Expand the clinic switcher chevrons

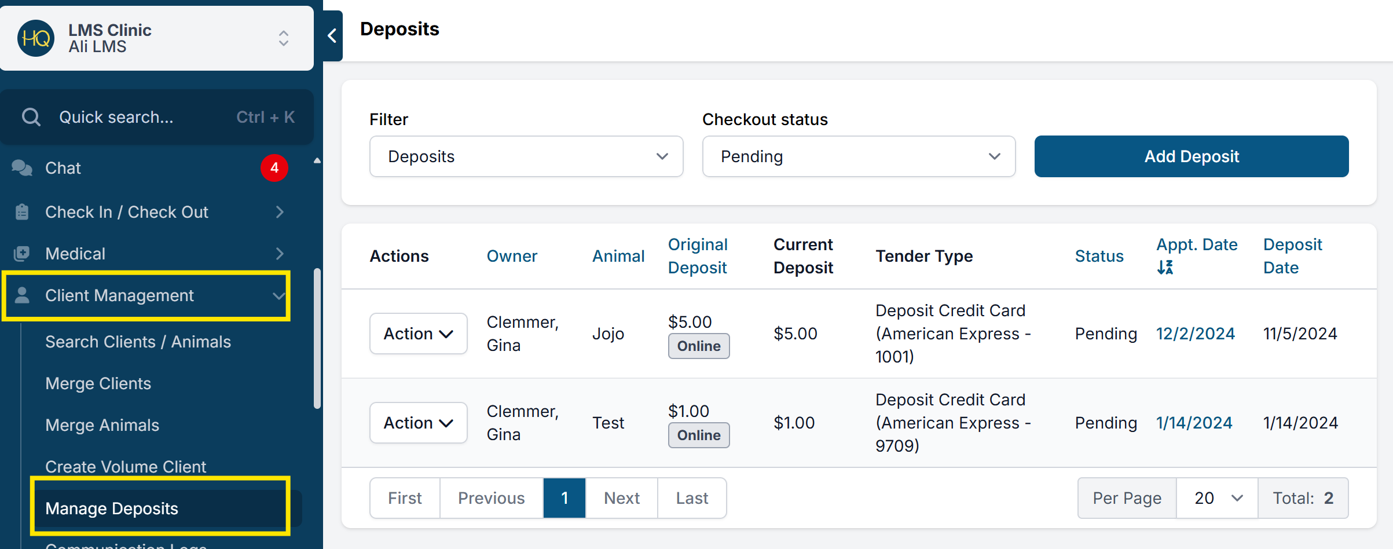(284, 38)
